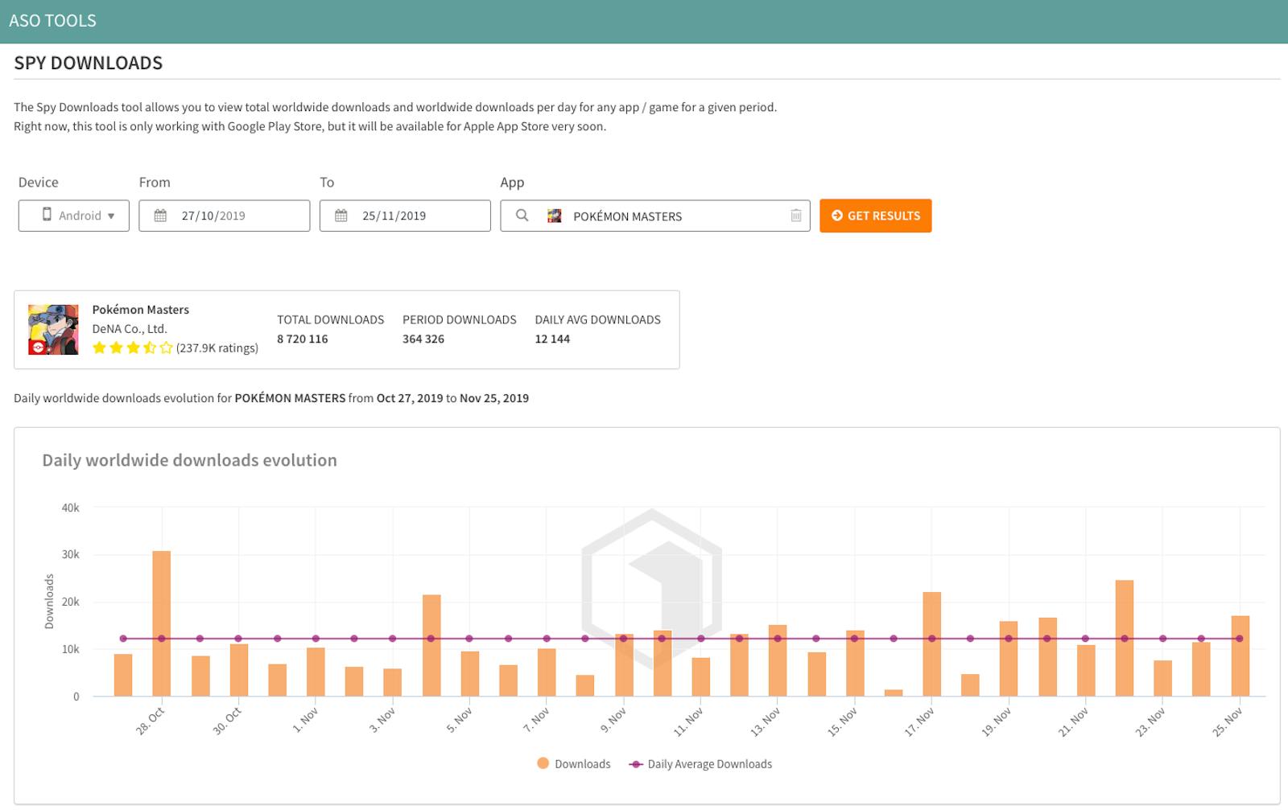Click the average marker on 25. Nov

tap(1240, 639)
